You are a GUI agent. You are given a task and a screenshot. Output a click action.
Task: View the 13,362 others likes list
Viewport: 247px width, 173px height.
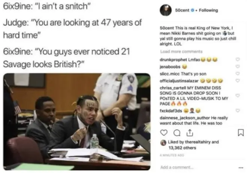[x=182, y=148]
